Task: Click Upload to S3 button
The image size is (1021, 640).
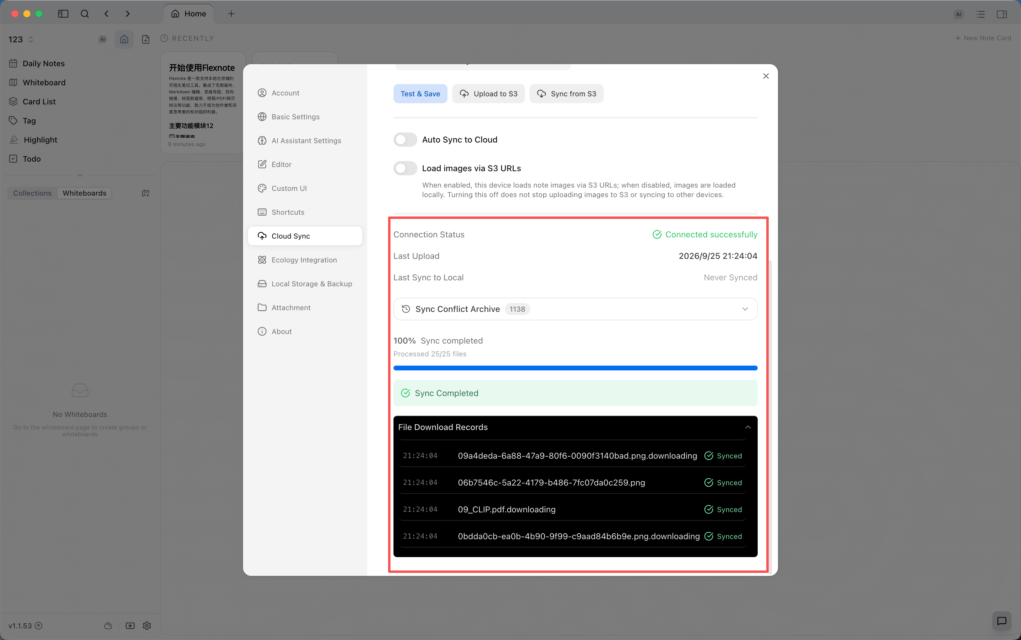Action: tap(488, 94)
